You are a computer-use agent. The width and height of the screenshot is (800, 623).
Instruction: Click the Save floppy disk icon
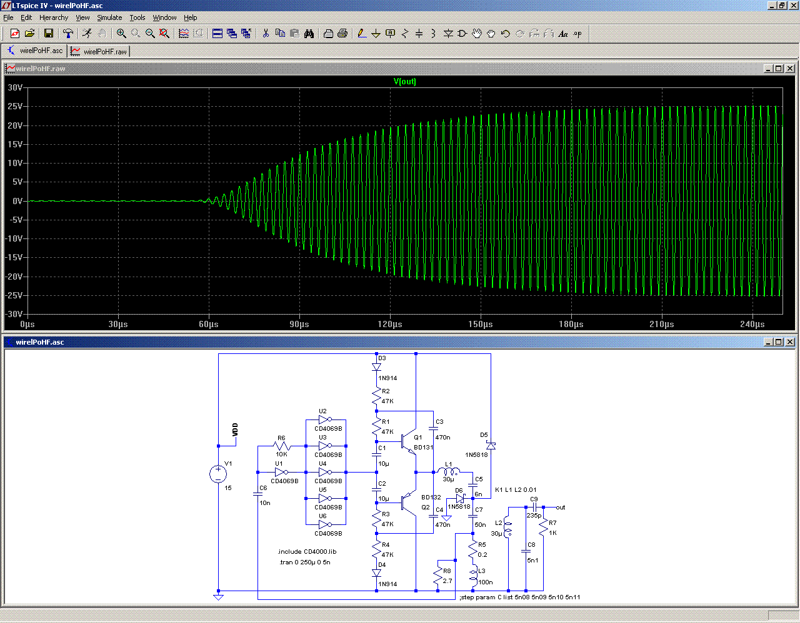coord(48,34)
